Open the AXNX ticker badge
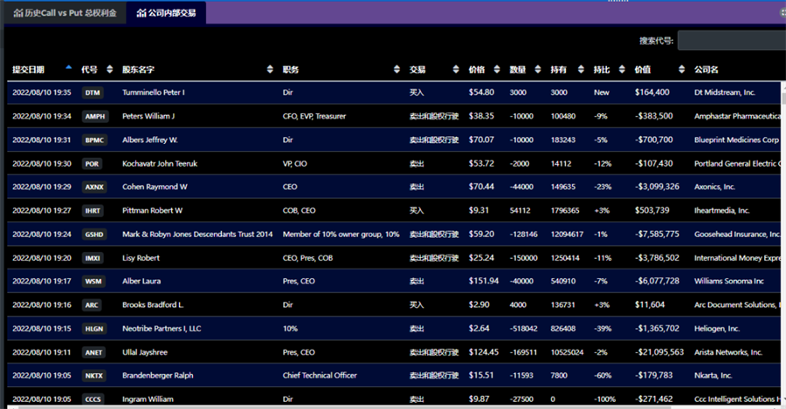This screenshot has width=786, height=409. (x=94, y=187)
